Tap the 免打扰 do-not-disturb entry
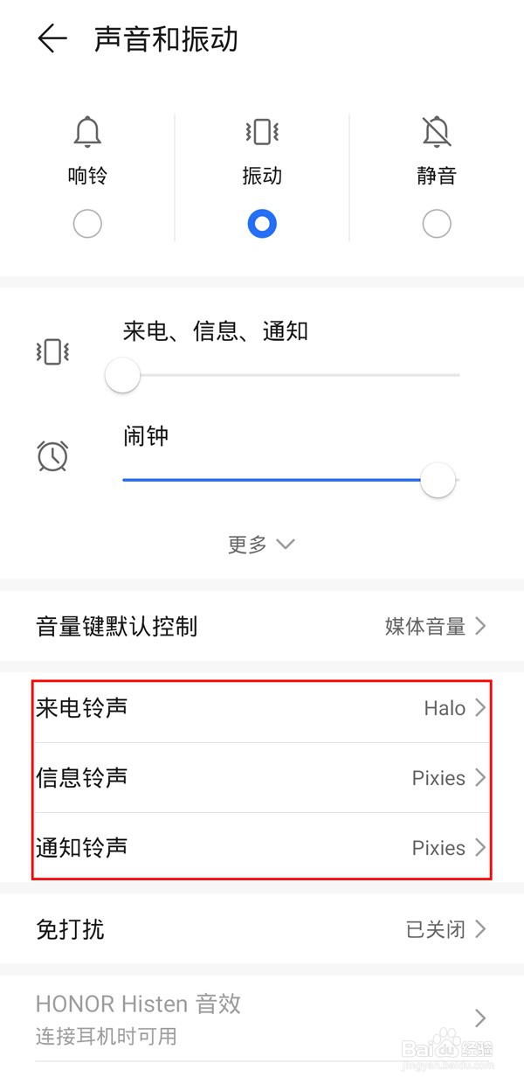This screenshot has height=1084, width=524. (x=262, y=928)
